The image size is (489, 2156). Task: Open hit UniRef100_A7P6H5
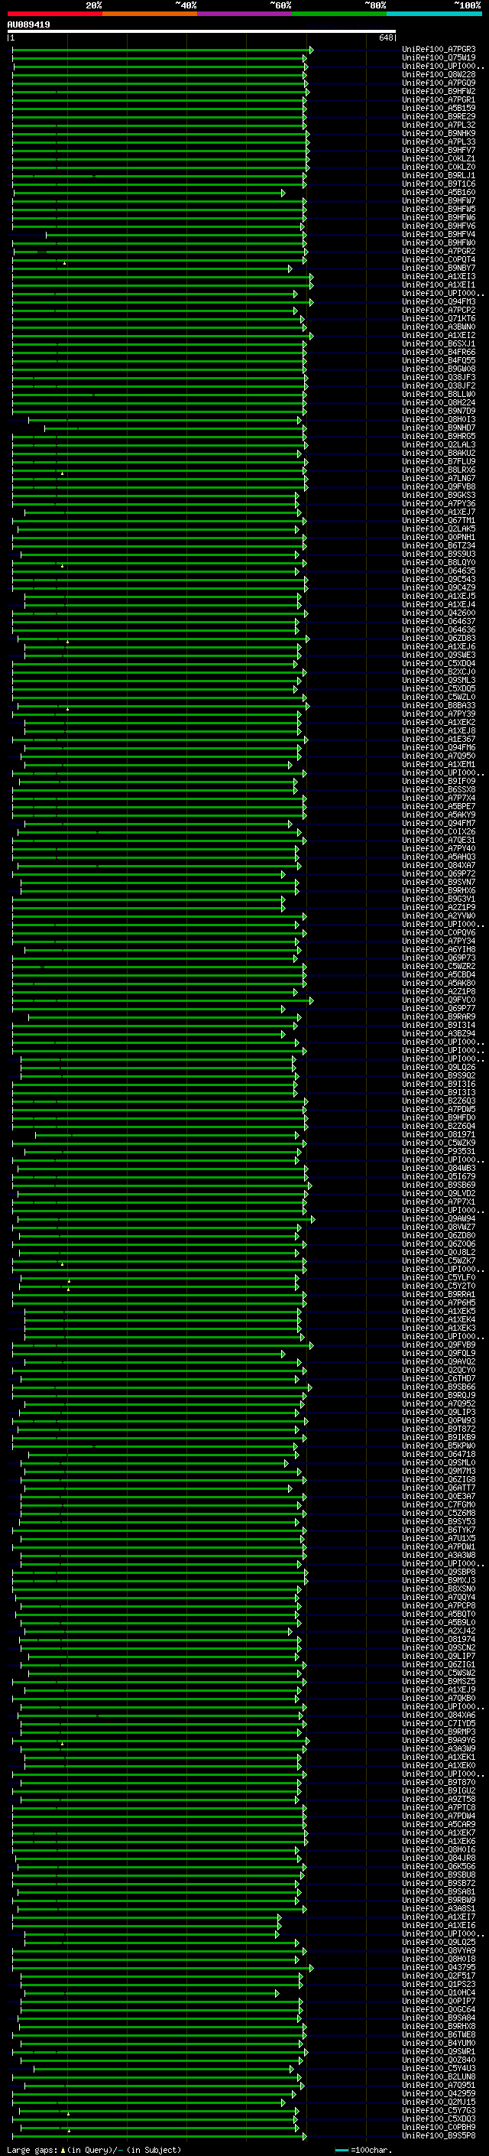coord(439,1302)
